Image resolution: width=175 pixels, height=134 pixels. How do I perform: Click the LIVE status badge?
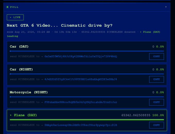[x=15, y=17]
